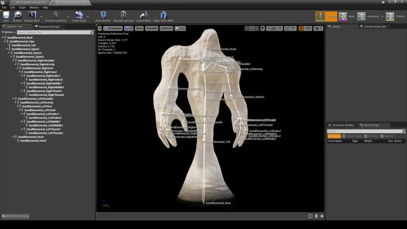Click search icon in Skeleton Tree
This screenshot has height=229, width=407.
tap(92, 32)
